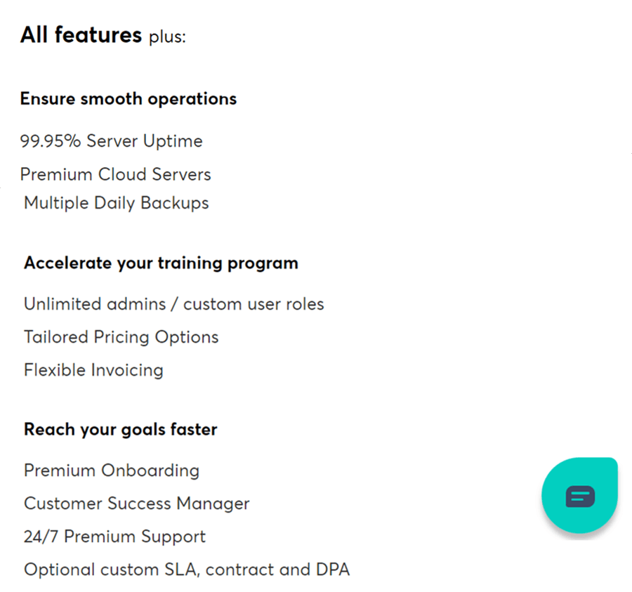Select the 'Ensure smooth operations' heading
This screenshot has width=632, height=592.
tap(129, 99)
